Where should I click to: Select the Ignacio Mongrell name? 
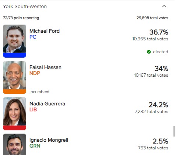tap(49, 140)
